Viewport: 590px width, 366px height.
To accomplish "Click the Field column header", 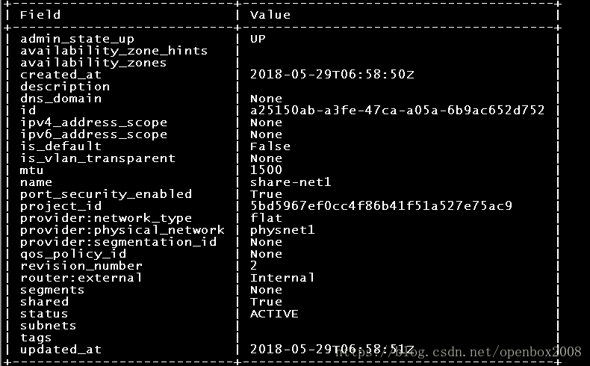I will (40, 15).
